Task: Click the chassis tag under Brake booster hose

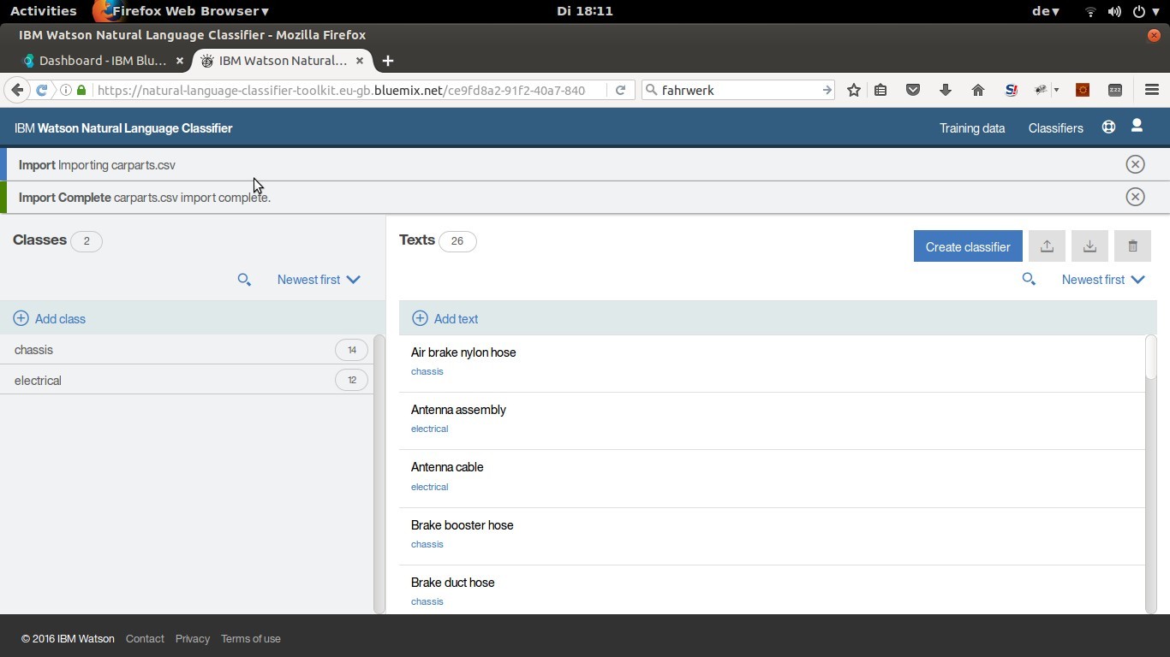Action: (x=427, y=544)
